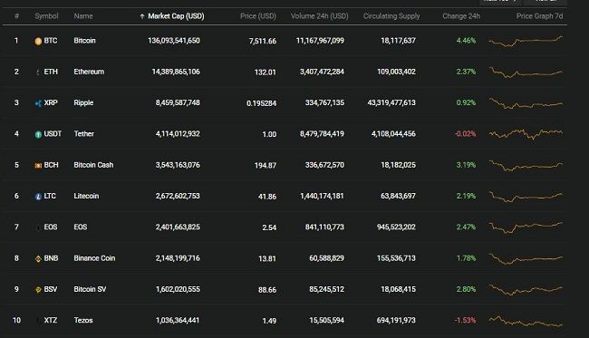Sort by Circulating Supply column header
Screen dimensions: 589x338
click(391, 16)
